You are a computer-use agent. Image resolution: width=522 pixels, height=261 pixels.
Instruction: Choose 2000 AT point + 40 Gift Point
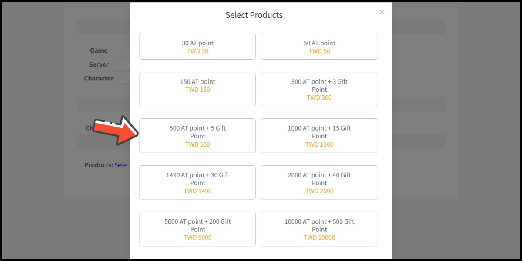tap(319, 182)
